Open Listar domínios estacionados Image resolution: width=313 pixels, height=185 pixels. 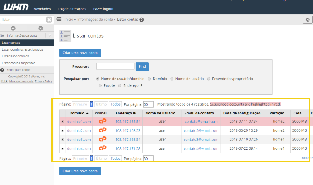pos(23,49)
